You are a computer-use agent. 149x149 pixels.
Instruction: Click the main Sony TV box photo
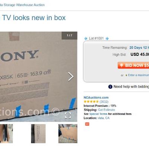click(x=39, y=77)
